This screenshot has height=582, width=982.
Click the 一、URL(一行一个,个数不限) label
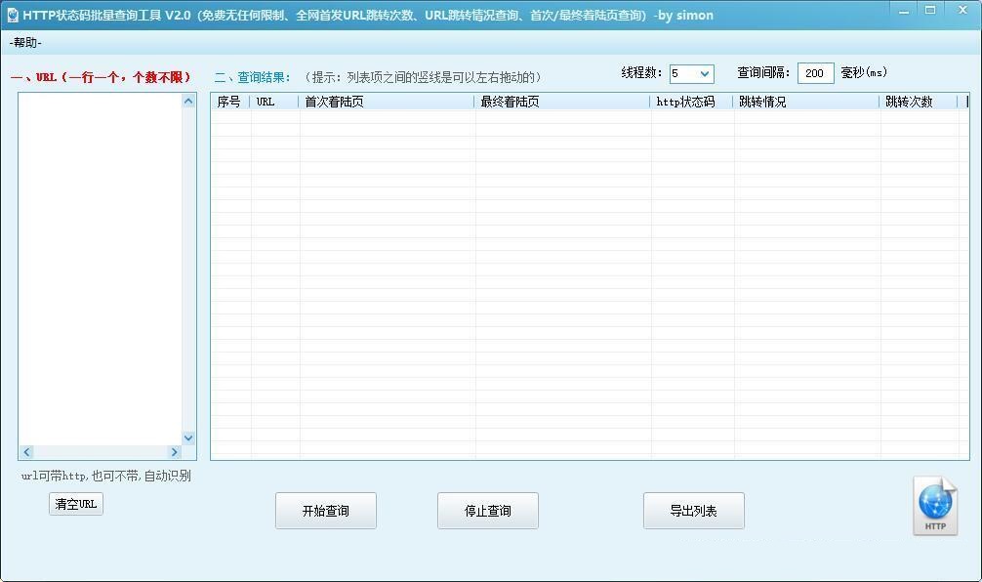[x=101, y=77]
